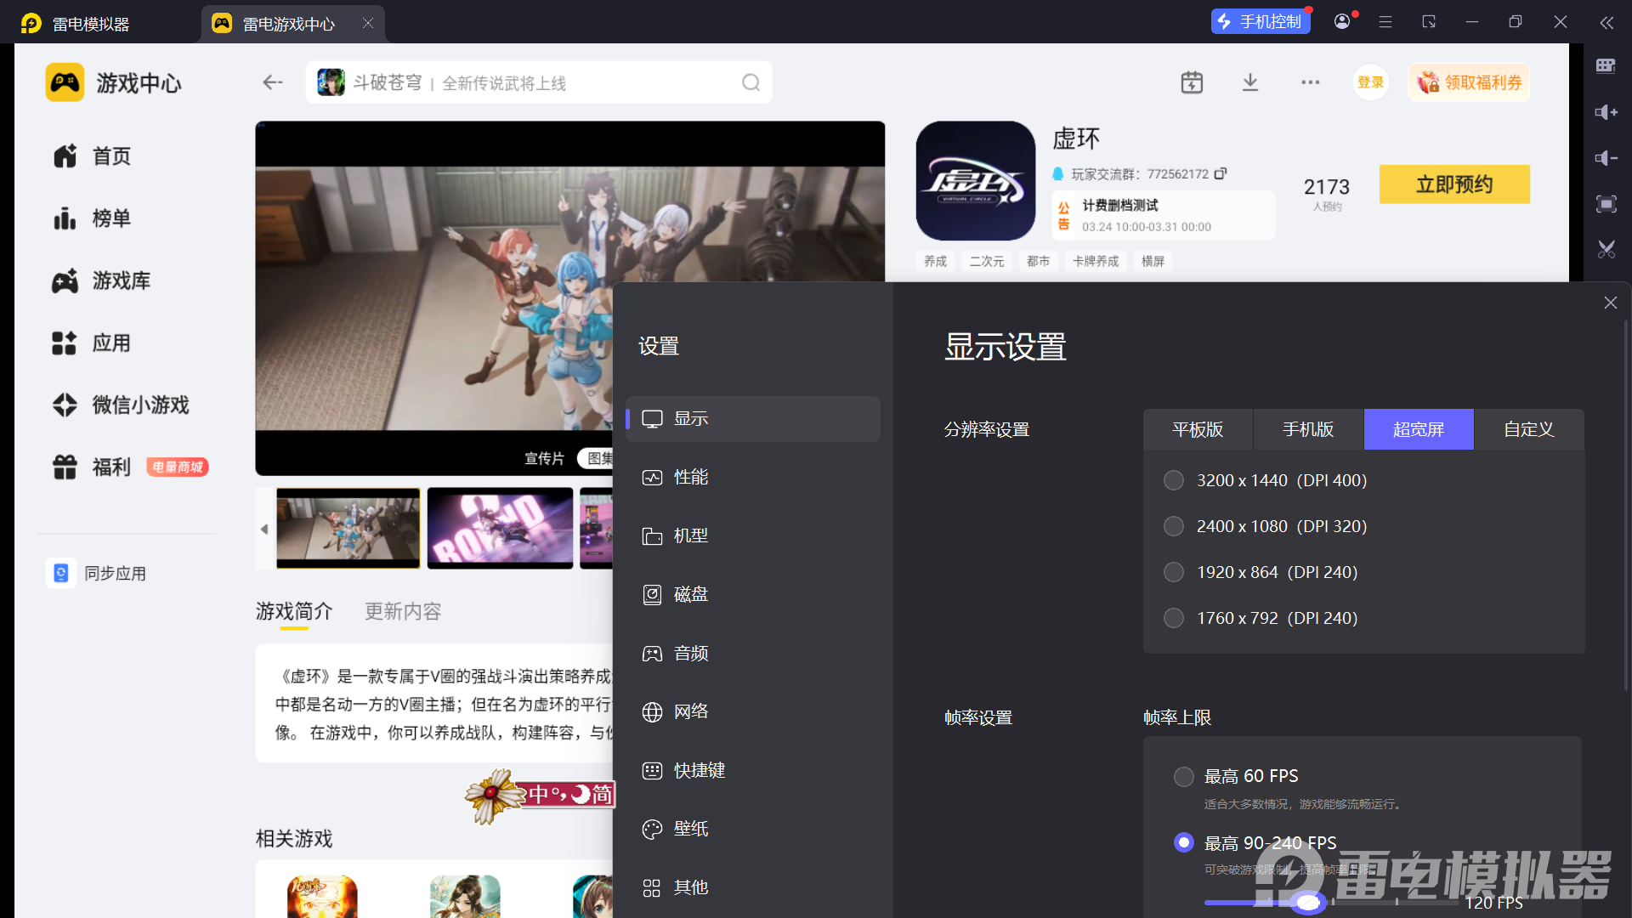This screenshot has height=918, width=1632.
Task: Select resolution 3200 x 1440 (DPI 400)
Action: tap(1174, 480)
